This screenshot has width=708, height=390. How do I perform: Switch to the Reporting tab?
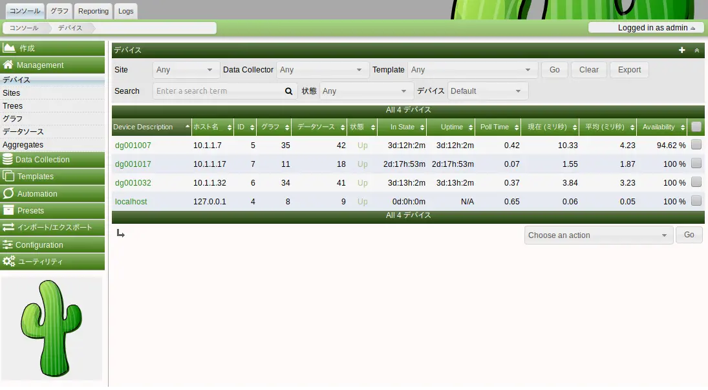pyautogui.click(x=94, y=11)
